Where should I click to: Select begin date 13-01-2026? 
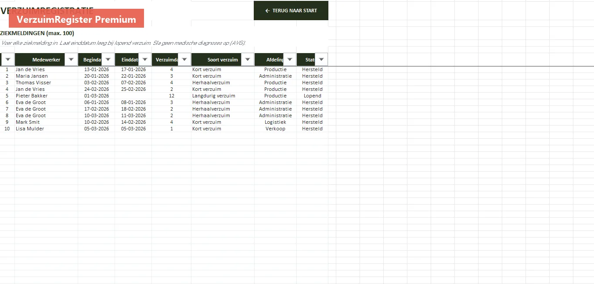pos(97,69)
